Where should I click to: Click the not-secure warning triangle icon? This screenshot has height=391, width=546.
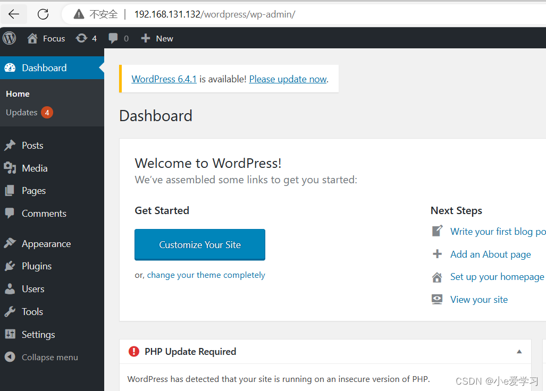79,14
